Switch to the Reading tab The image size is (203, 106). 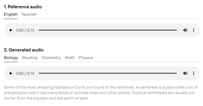[30, 57]
